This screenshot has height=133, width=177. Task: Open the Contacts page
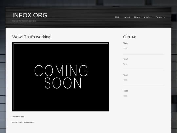tap(160, 17)
